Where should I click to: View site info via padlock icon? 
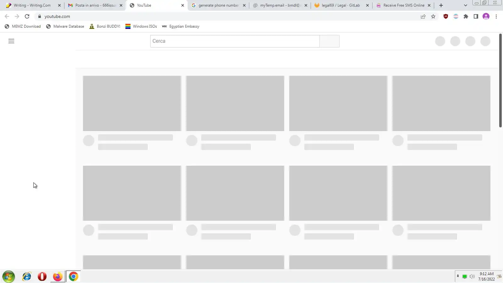[40, 16]
